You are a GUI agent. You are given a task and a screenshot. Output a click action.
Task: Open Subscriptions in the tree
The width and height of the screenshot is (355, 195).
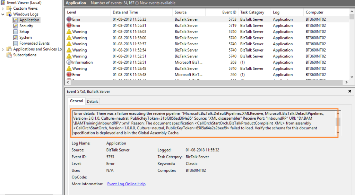click(x=25, y=55)
